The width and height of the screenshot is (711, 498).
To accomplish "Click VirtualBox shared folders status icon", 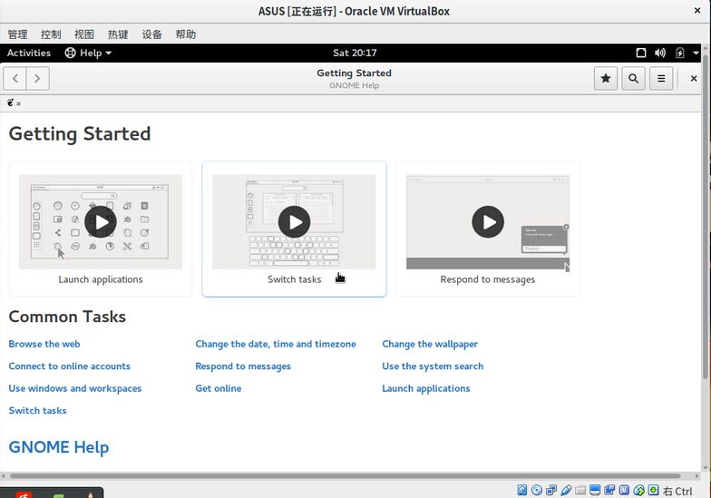I will (580, 490).
